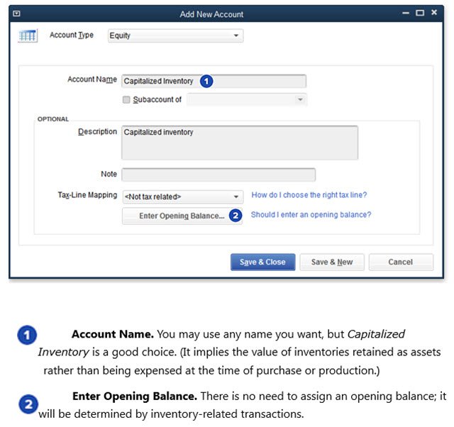
Task: Open the window system menu icon
Action: pos(17,13)
